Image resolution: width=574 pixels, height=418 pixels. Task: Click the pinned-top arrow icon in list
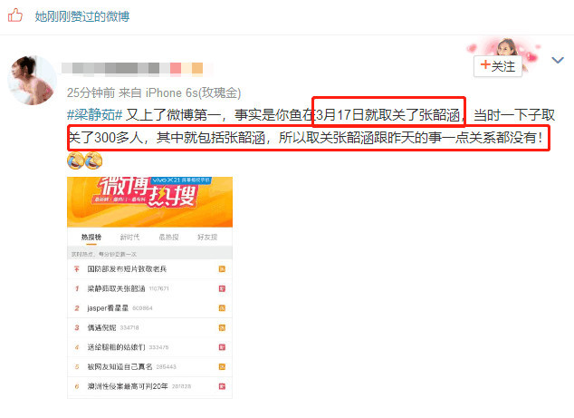(x=77, y=269)
